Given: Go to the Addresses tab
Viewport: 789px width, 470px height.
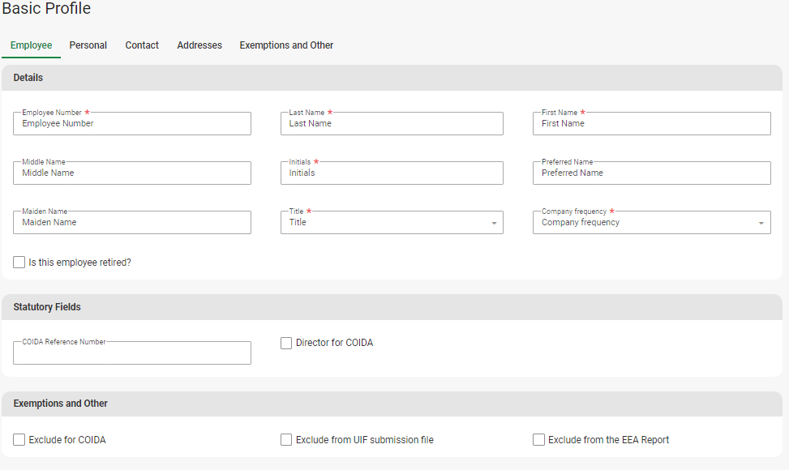Looking at the screenshot, I should click(x=199, y=45).
